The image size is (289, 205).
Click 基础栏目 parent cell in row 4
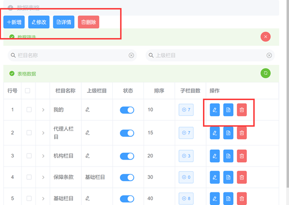(x=95, y=177)
